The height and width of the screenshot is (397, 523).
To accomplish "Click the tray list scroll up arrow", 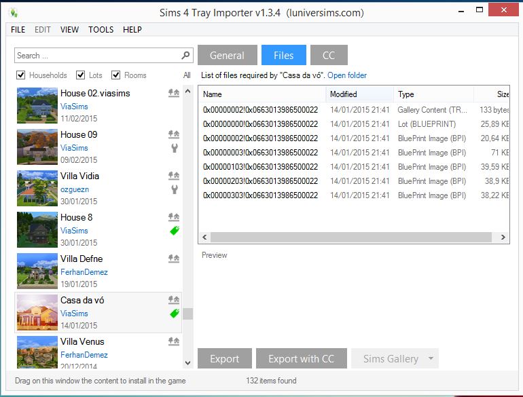I will click(187, 91).
